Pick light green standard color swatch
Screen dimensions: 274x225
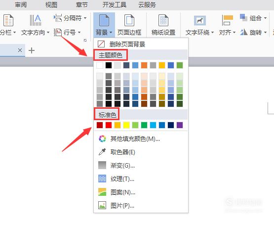click(135, 125)
